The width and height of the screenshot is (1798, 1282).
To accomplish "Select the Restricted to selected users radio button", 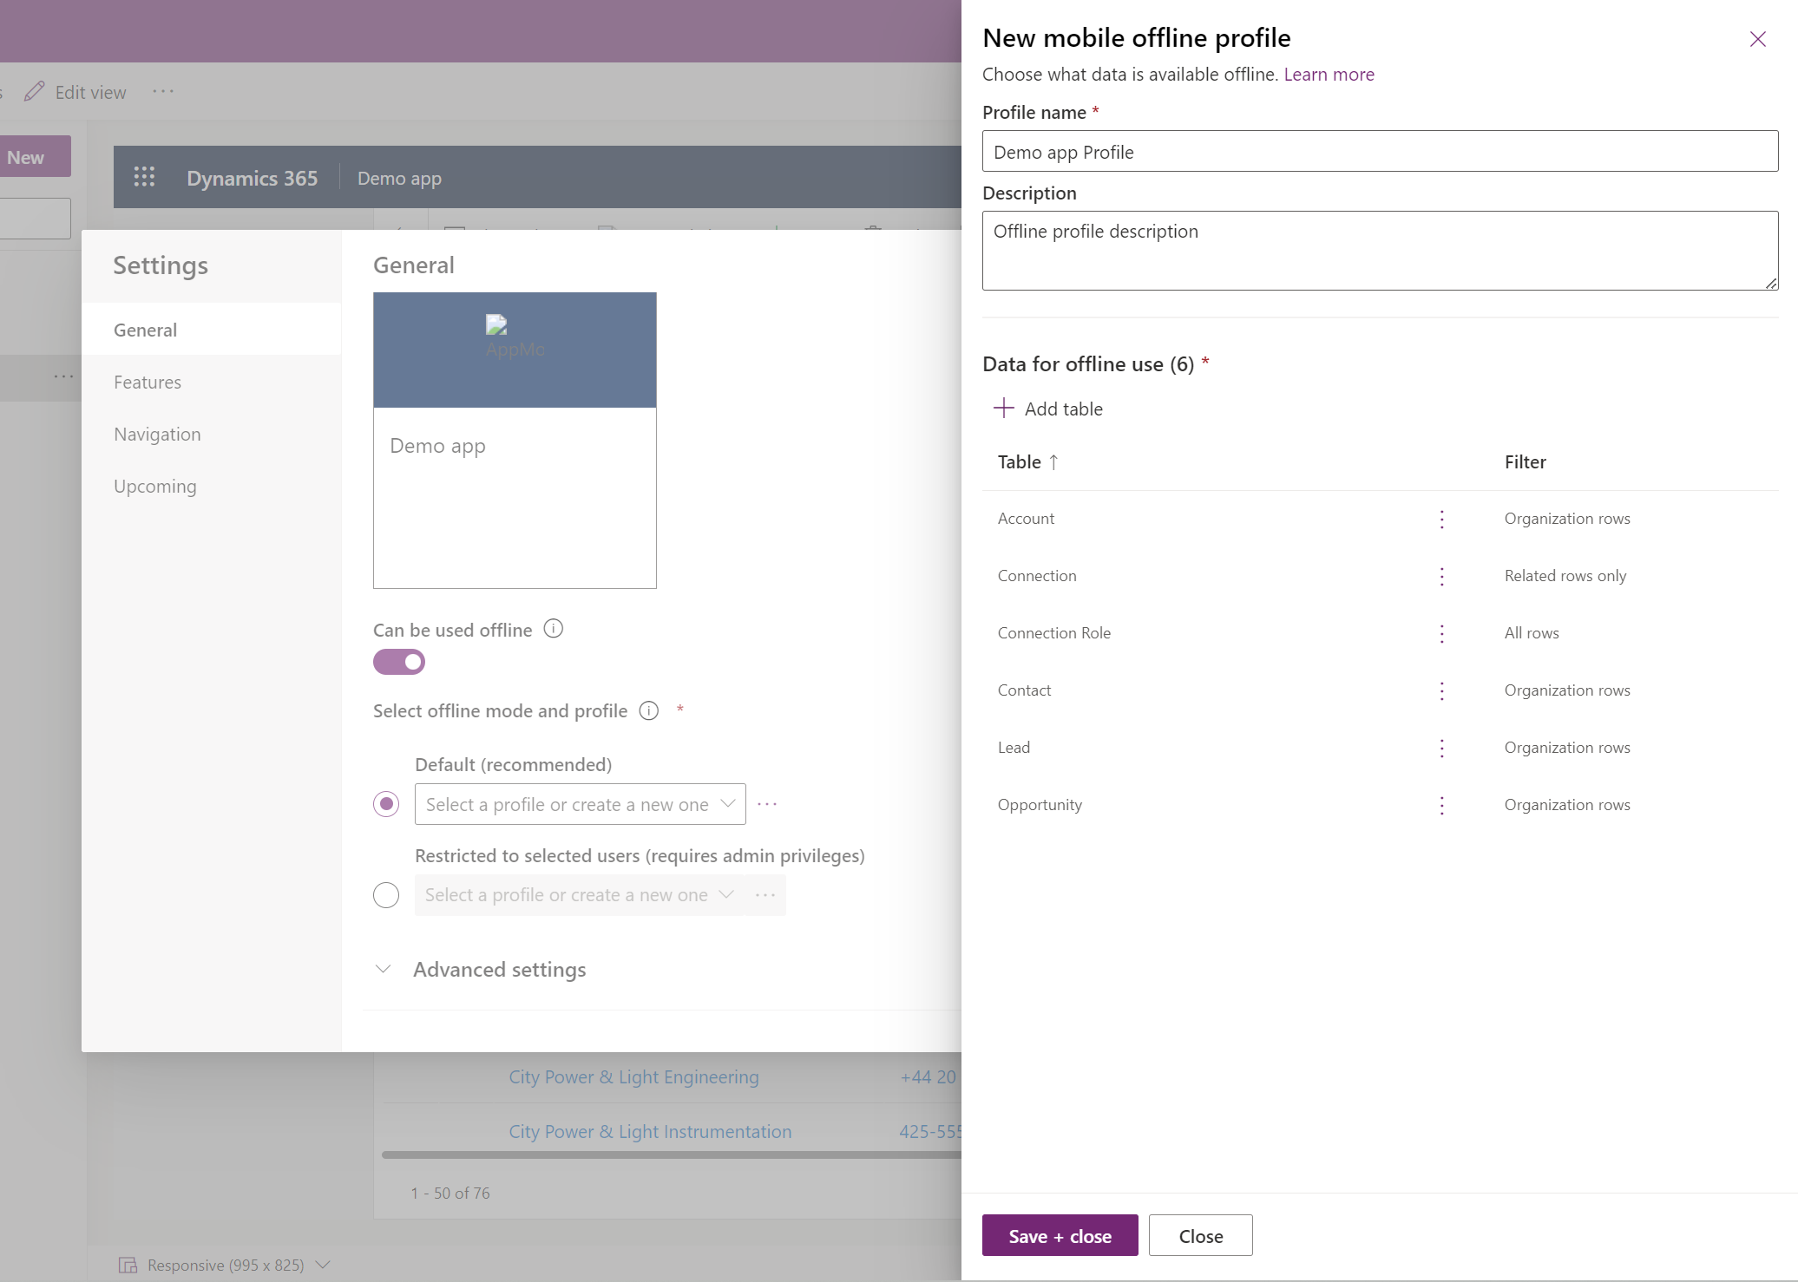I will click(387, 893).
